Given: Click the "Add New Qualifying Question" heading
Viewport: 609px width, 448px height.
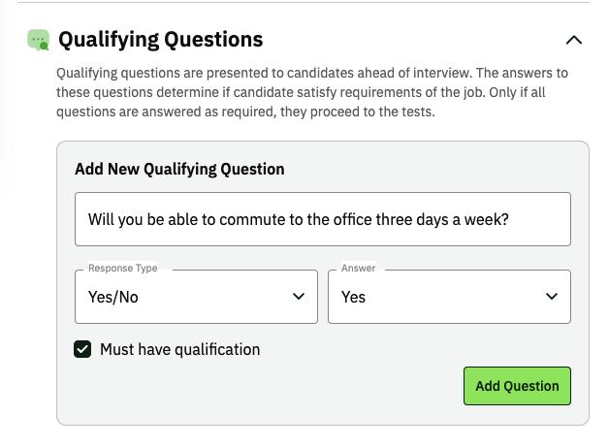Looking at the screenshot, I should [179, 169].
